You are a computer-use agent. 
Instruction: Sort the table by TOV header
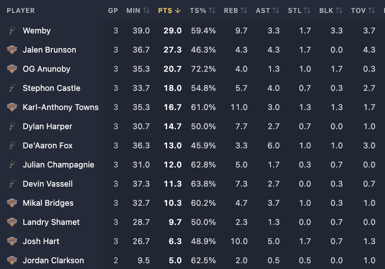click(x=363, y=11)
